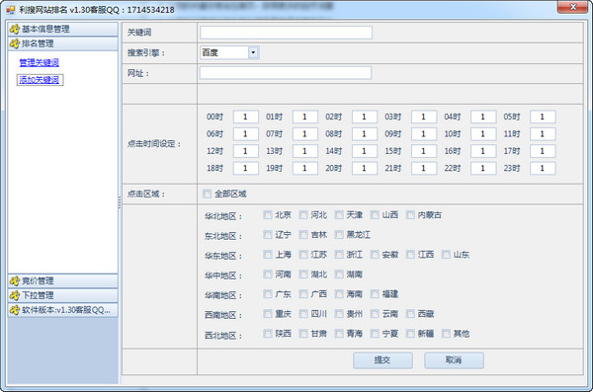Select the 其他 region checkbox

[x=447, y=334]
